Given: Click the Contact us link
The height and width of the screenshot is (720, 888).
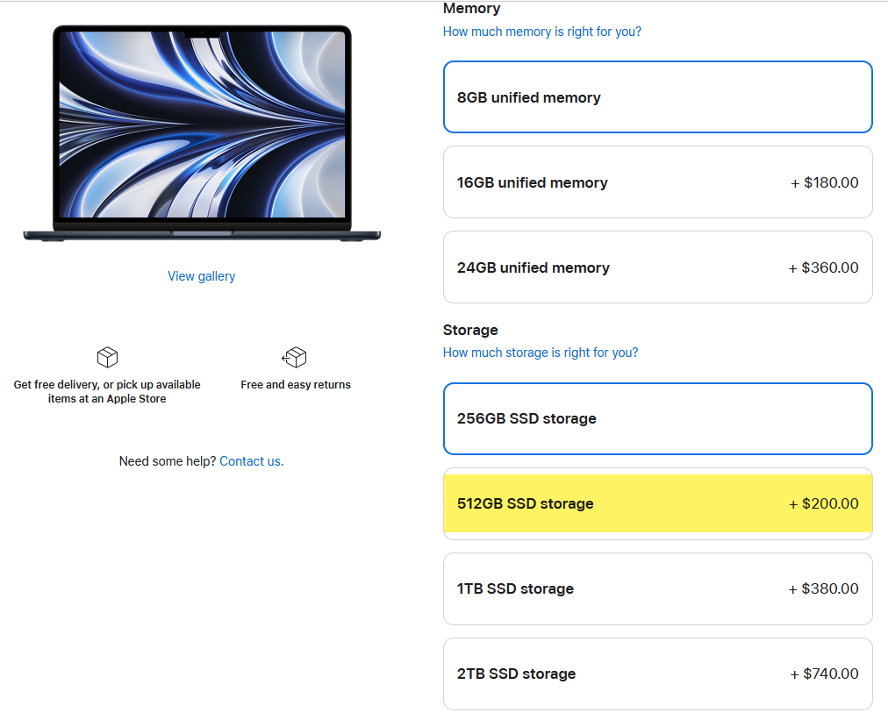Looking at the screenshot, I should pos(250,461).
